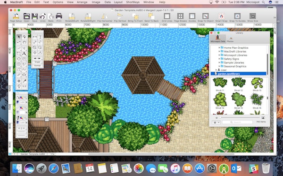Expand the Home Plan Graphics folder
283x176 pixels.
coord(219,47)
